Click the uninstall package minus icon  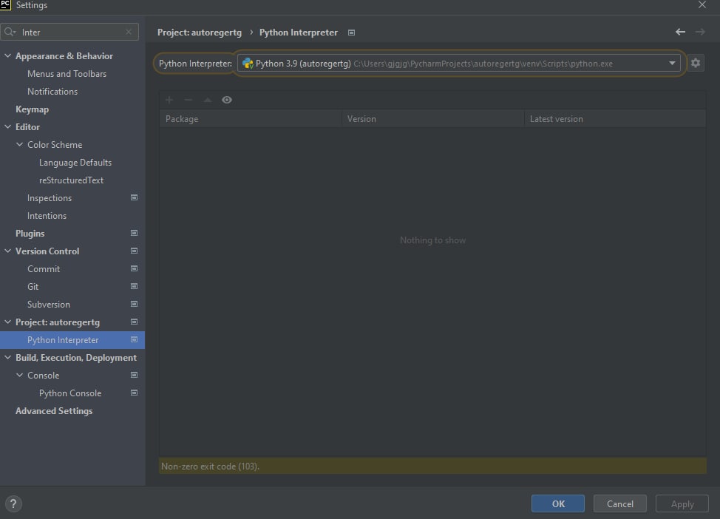pyautogui.click(x=189, y=100)
